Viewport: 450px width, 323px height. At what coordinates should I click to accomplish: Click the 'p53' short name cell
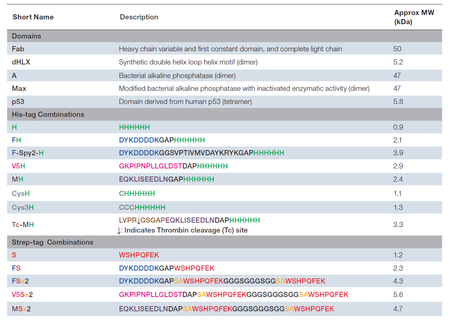click(x=18, y=102)
